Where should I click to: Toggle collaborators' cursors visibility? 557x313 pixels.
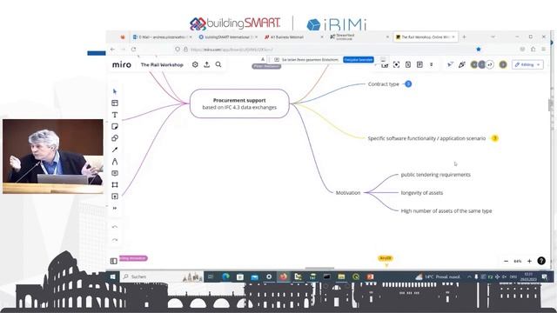pyautogui.click(x=450, y=64)
